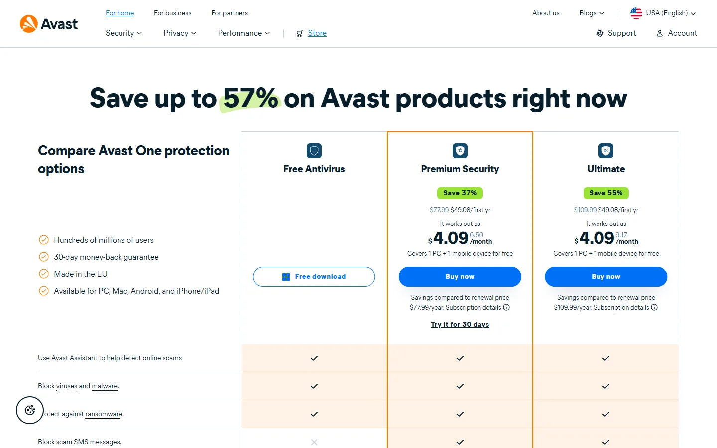Expand the Security dropdown menu
The height and width of the screenshot is (448, 717).
[x=124, y=33]
